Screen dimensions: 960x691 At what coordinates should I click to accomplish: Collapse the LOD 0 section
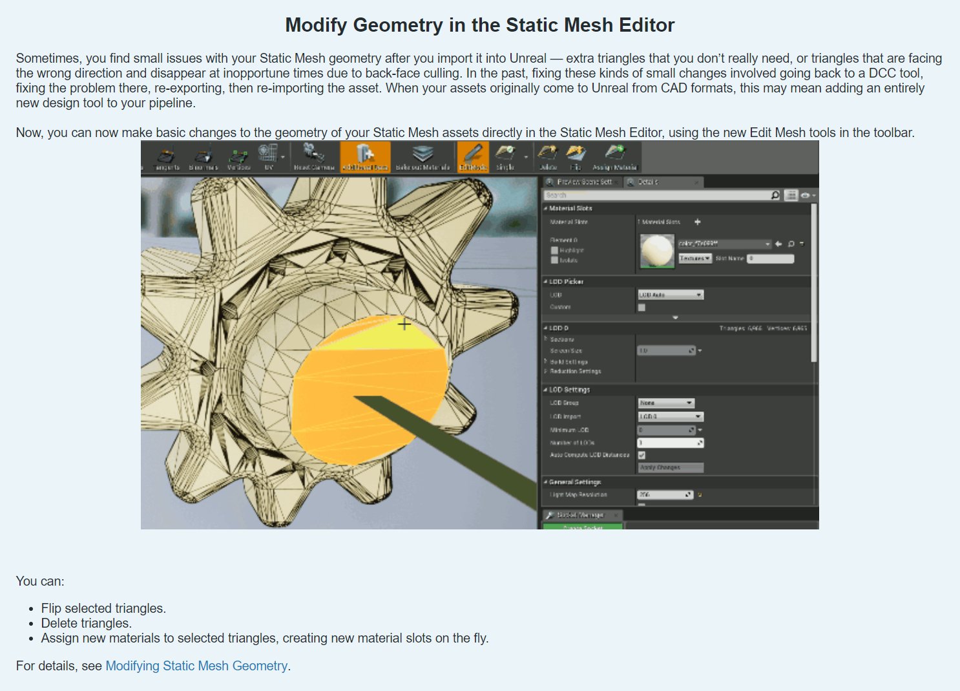(546, 328)
